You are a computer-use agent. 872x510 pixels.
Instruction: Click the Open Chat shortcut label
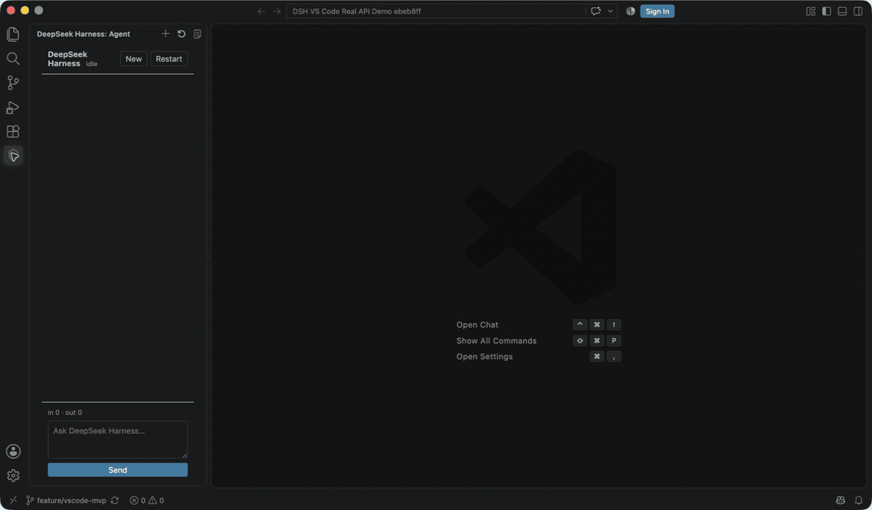pos(477,325)
